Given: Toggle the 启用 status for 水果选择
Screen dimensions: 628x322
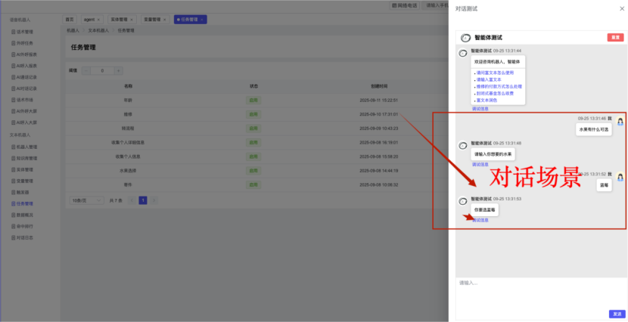Looking at the screenshot, I should (x=254, y=170).
